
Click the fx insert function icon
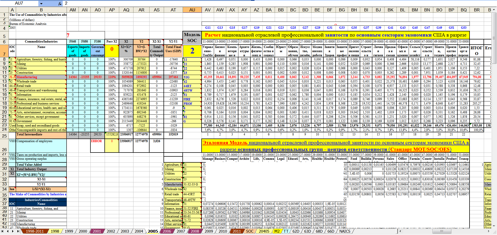click(x=60, y=3)
